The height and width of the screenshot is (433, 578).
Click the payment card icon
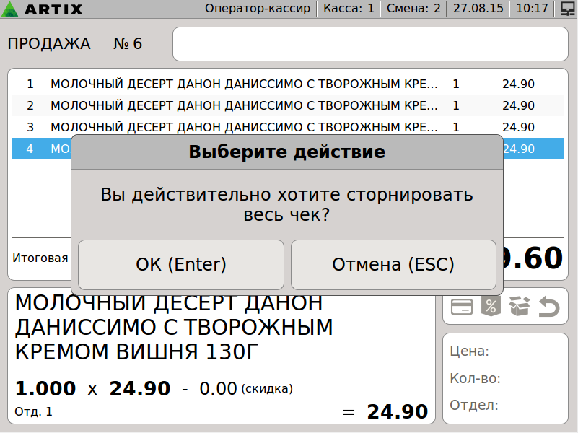[x=462, y=307]
